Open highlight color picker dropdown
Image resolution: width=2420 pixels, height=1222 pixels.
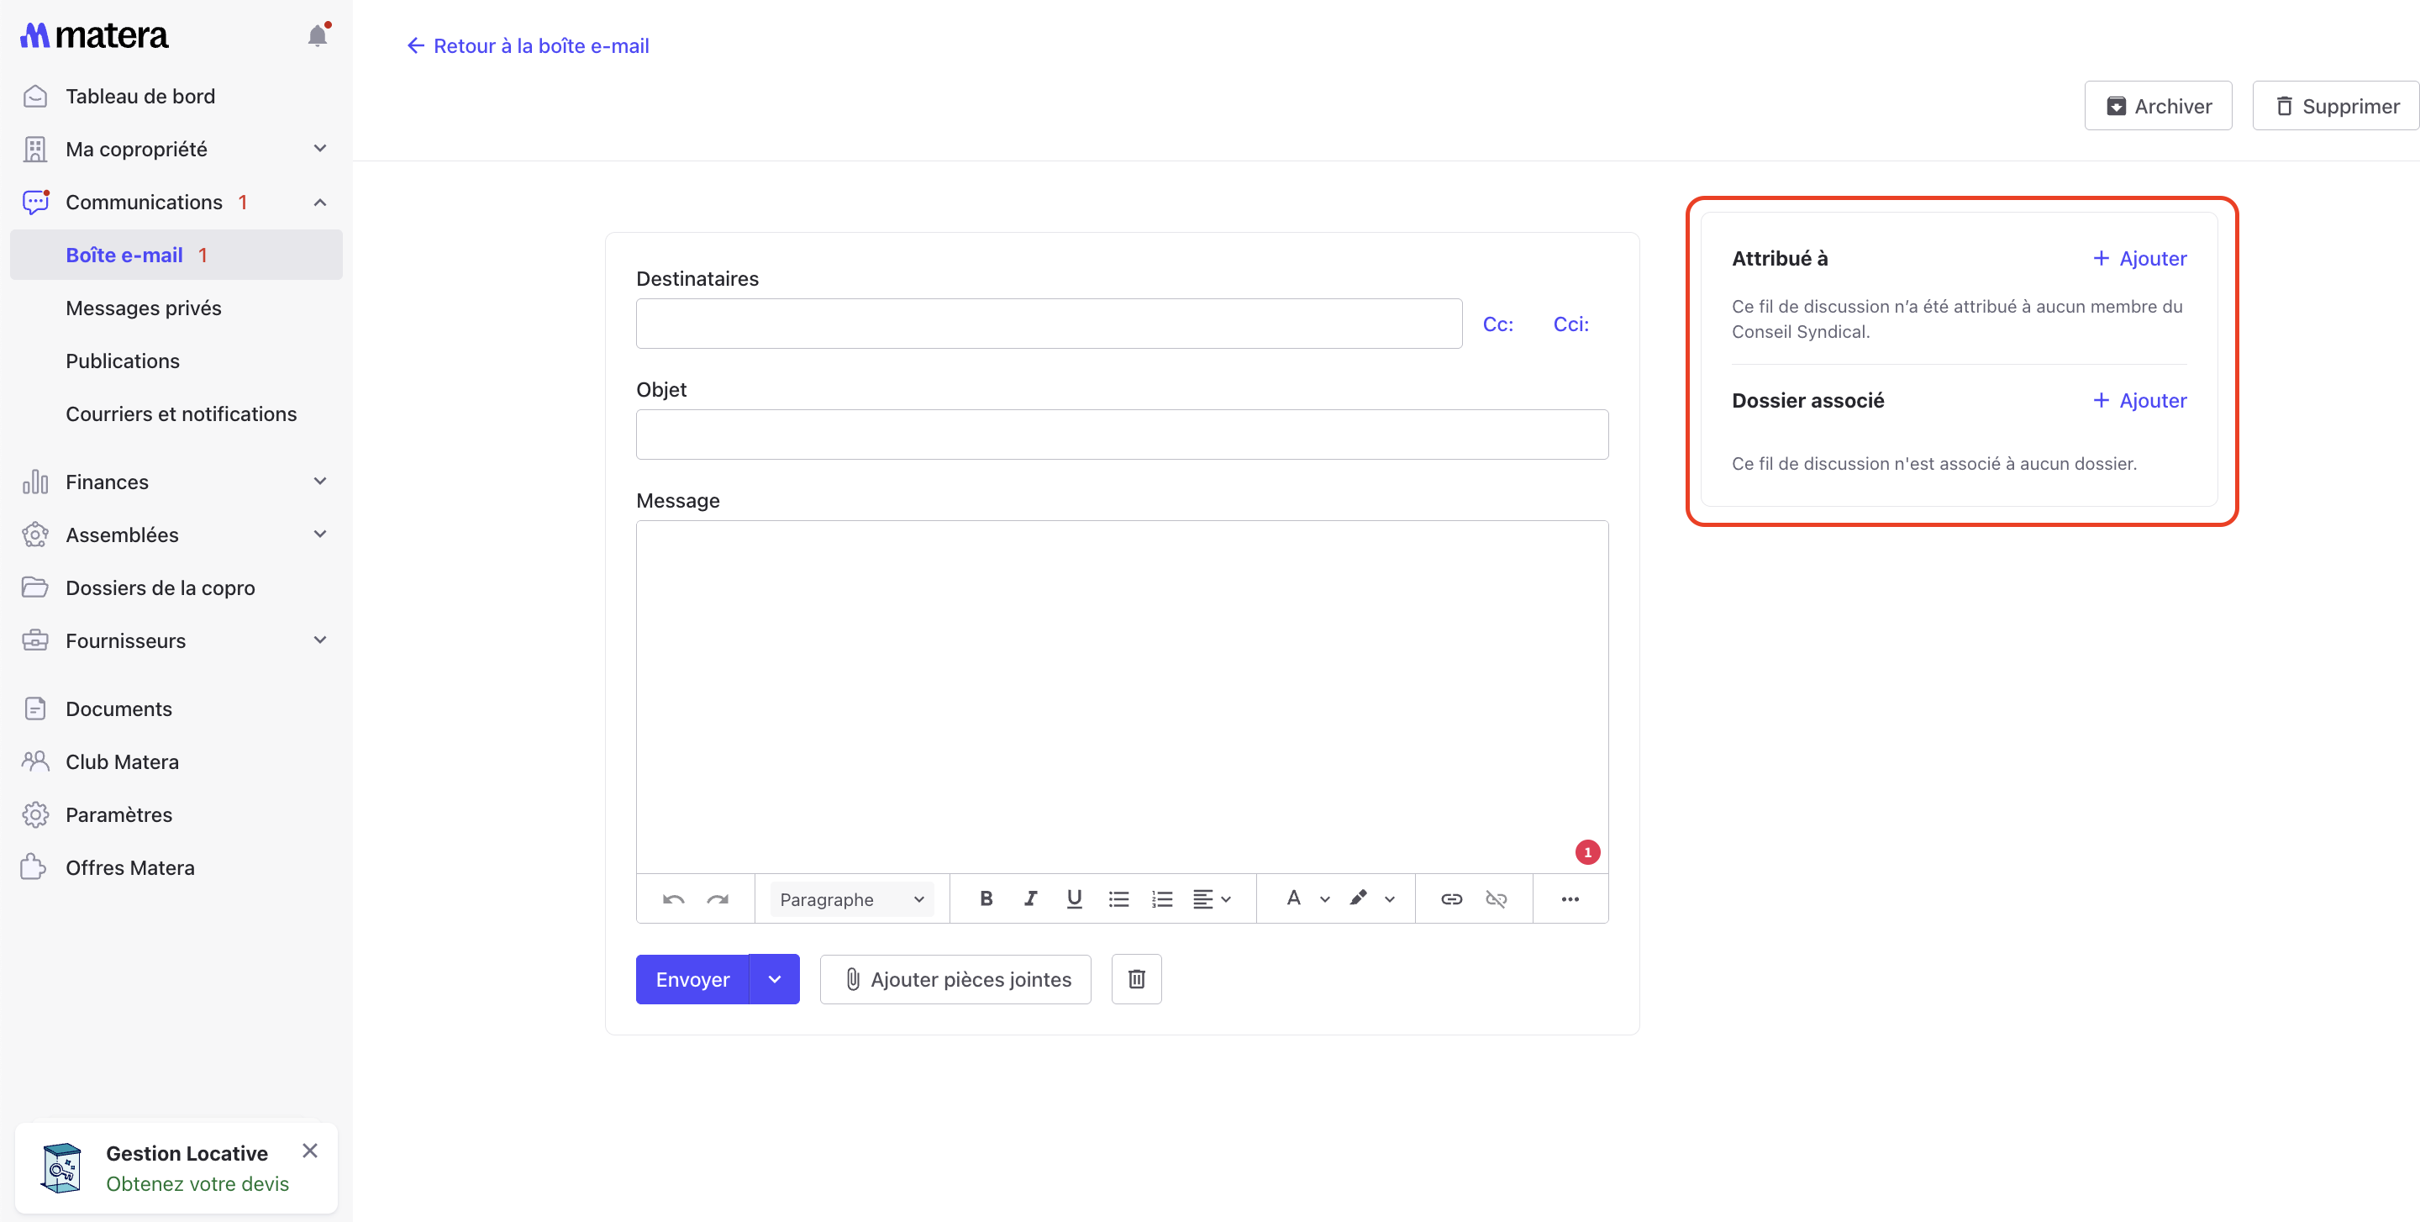click(1390, 899)
